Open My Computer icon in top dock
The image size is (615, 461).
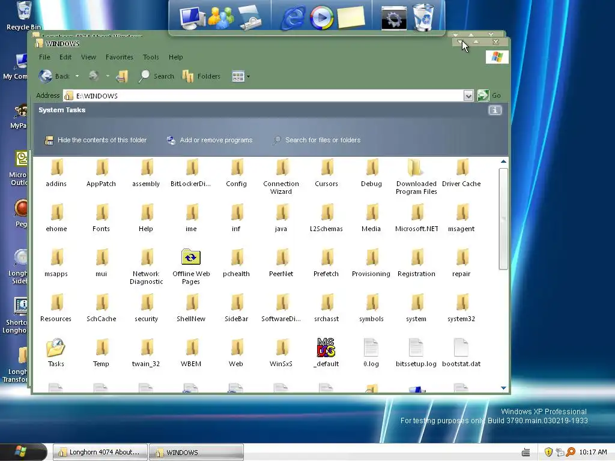(x=192, y=17)
